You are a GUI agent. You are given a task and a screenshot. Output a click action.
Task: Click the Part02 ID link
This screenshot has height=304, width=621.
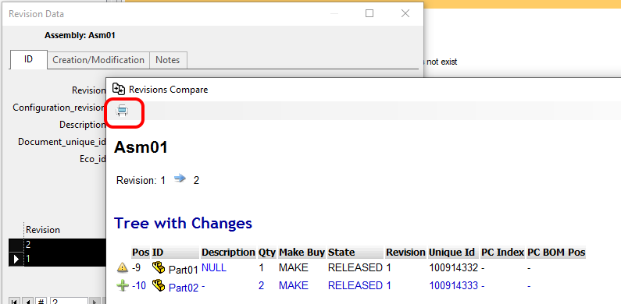184,288
